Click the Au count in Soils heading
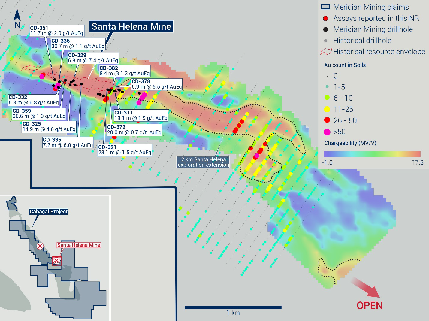This screenshot has height=321, width=429. click(x=345, y=65)
